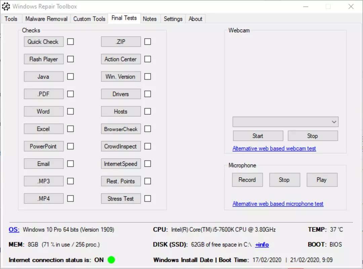Open Action Center via its button
Screen dimensions: 363x269
click(121, 59)
